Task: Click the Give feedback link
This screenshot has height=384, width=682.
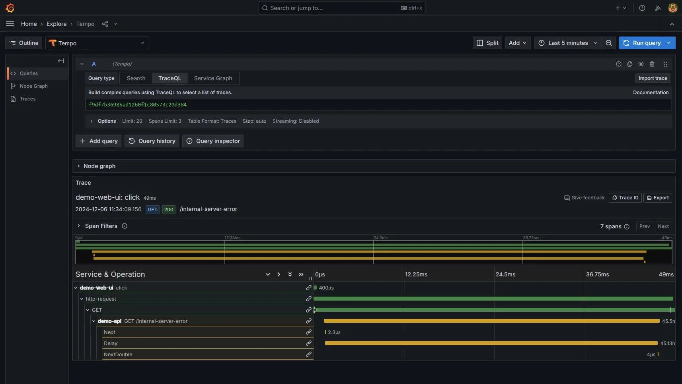Action: 584,198
